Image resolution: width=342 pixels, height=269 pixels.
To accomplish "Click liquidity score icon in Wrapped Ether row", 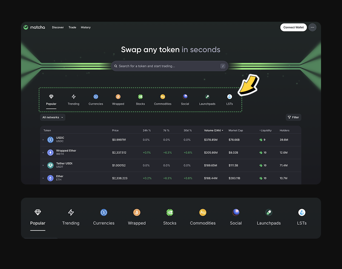I will (x=261, y=152).
